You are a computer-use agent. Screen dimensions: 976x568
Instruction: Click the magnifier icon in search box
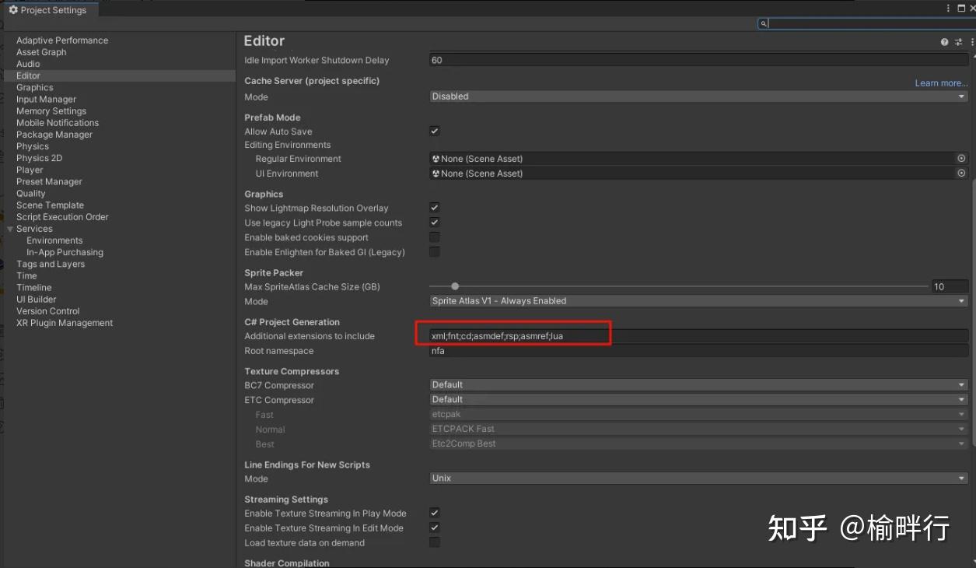coord(764,24)
